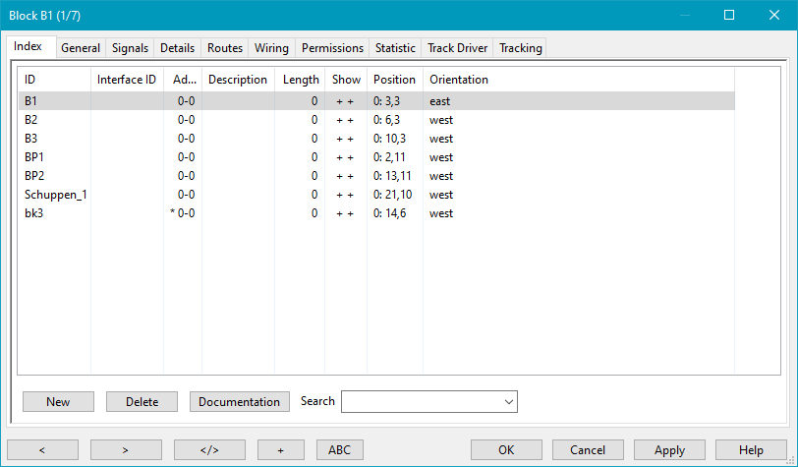Open the Signals tab
Viewport: 798px width, 467px height.
point(131,48)
